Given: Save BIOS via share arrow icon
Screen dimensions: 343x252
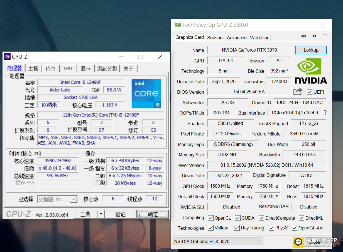Looking at the screenshot, I should 298,91.
